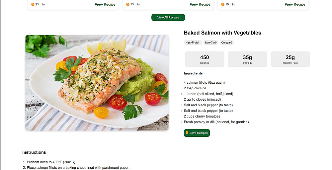Open View Recipe for the 25 min card
The image size is (332, 170).
pos(105,4)
